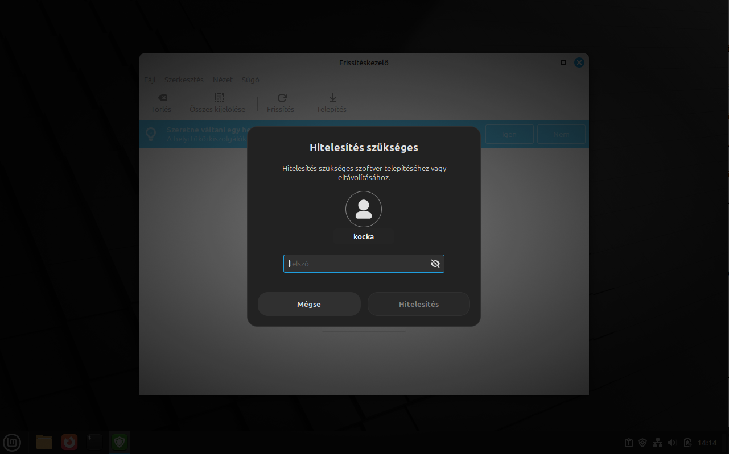Open the Szerkesztés menu
This screenshot has width=729, height=454.
pos(184,80)
